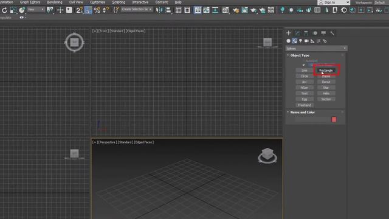Click the Select and Place tool icon
The width and height of the screenshot is (389, 219).
22,10
